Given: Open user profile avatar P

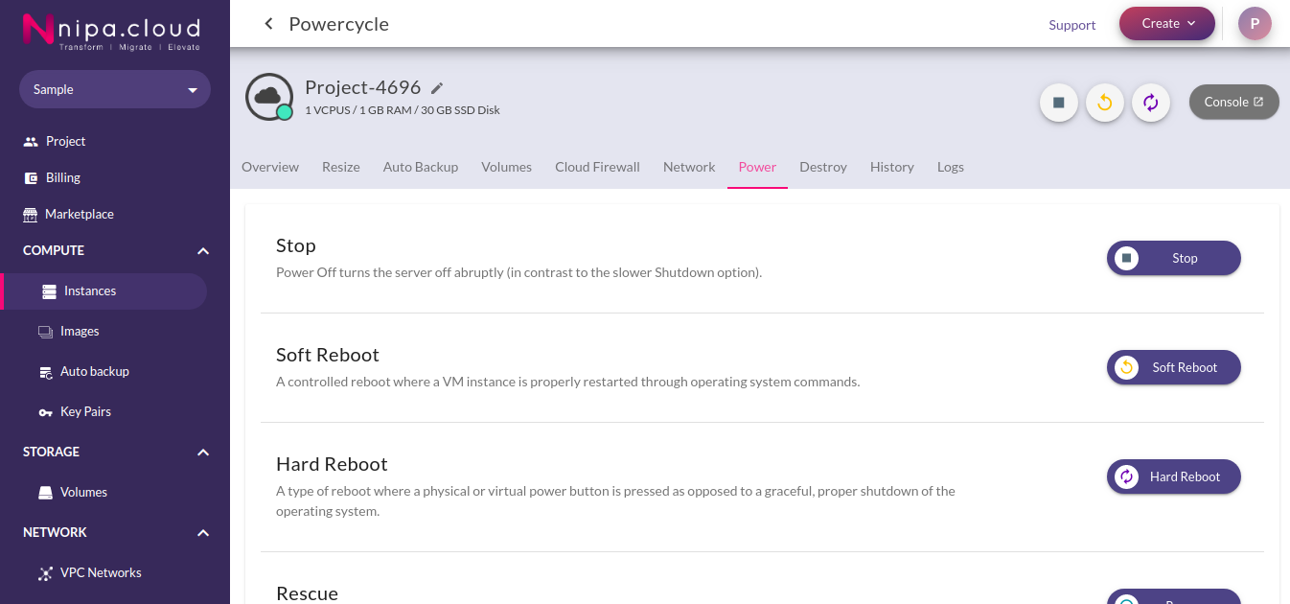Looking at the screenshot, I should pyautogui.click(x=1255, y=24).
